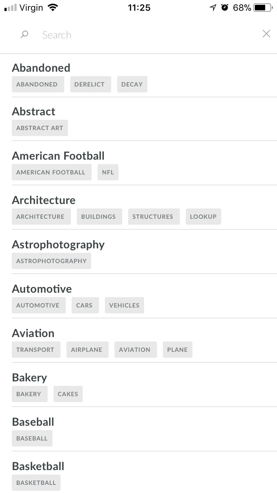Select the CAKES tag
Screen dimensions: 277x493
point(68,394)
